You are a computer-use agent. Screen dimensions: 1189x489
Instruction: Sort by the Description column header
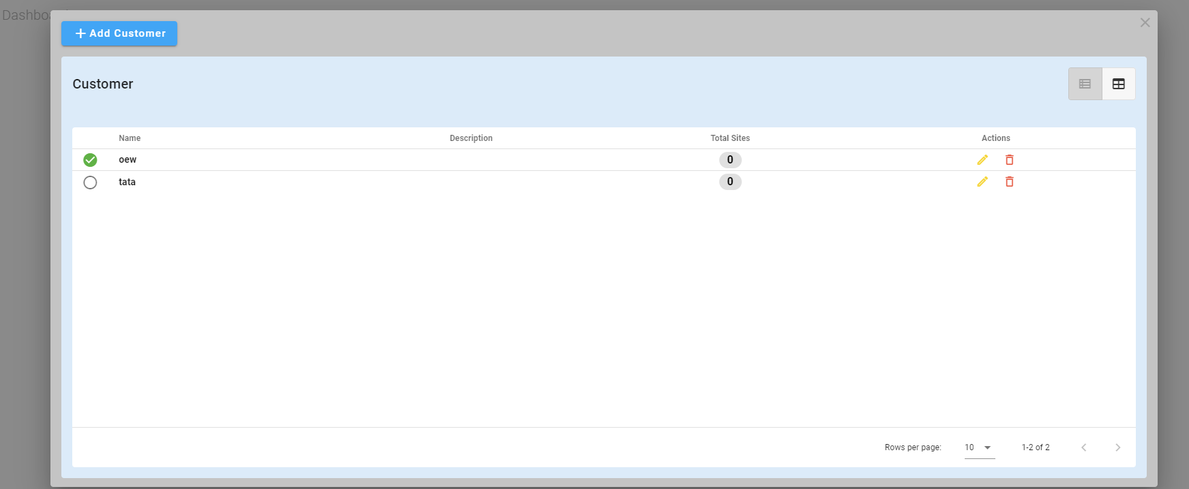pyautogui.click(x=470, y=138)
